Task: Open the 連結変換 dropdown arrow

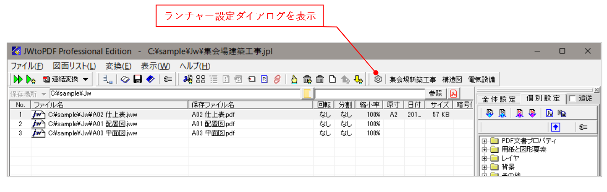Action: 86,79
